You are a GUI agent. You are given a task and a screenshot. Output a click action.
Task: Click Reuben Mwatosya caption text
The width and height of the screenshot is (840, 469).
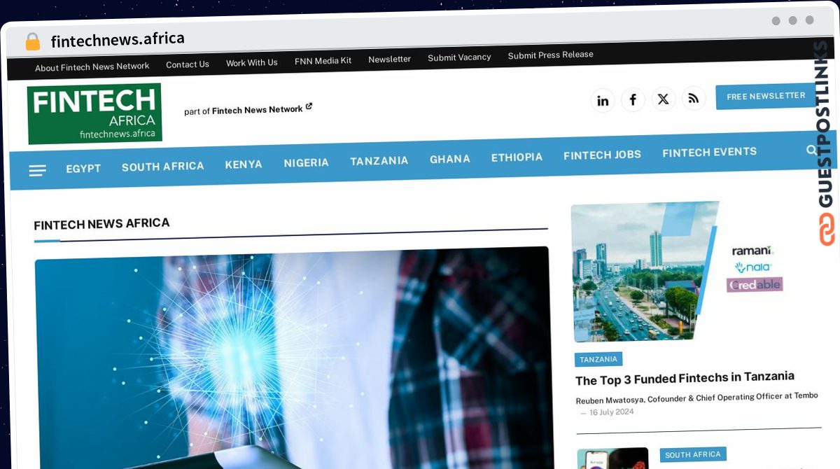[696, 398]
